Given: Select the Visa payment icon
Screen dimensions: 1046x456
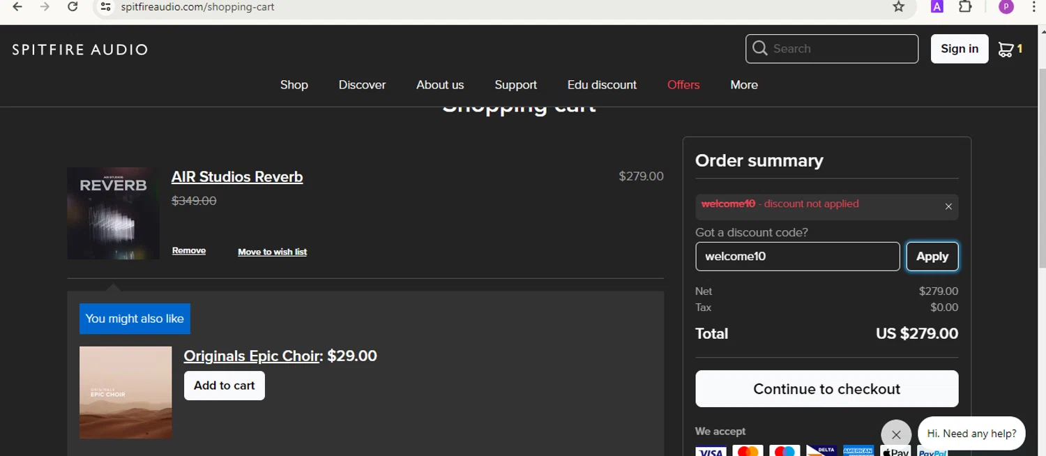Looking at the screenshot, I should click(711, 451).
